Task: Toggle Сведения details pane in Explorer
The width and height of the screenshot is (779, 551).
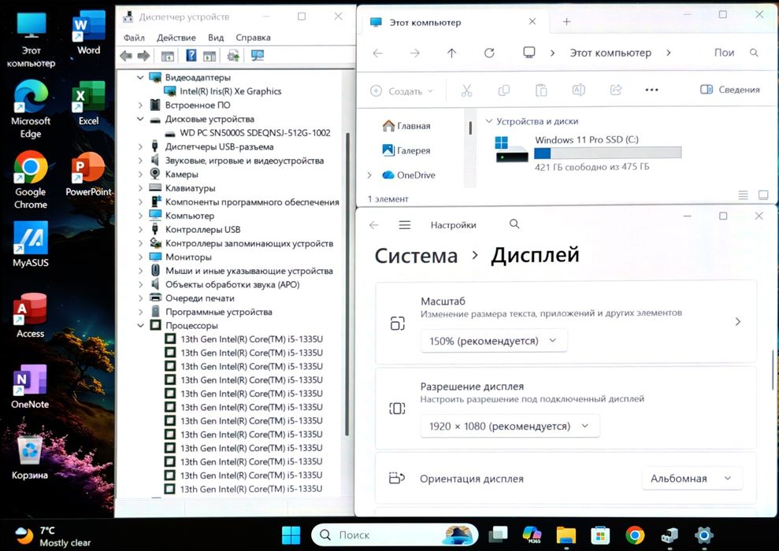Action: point(730,90)
